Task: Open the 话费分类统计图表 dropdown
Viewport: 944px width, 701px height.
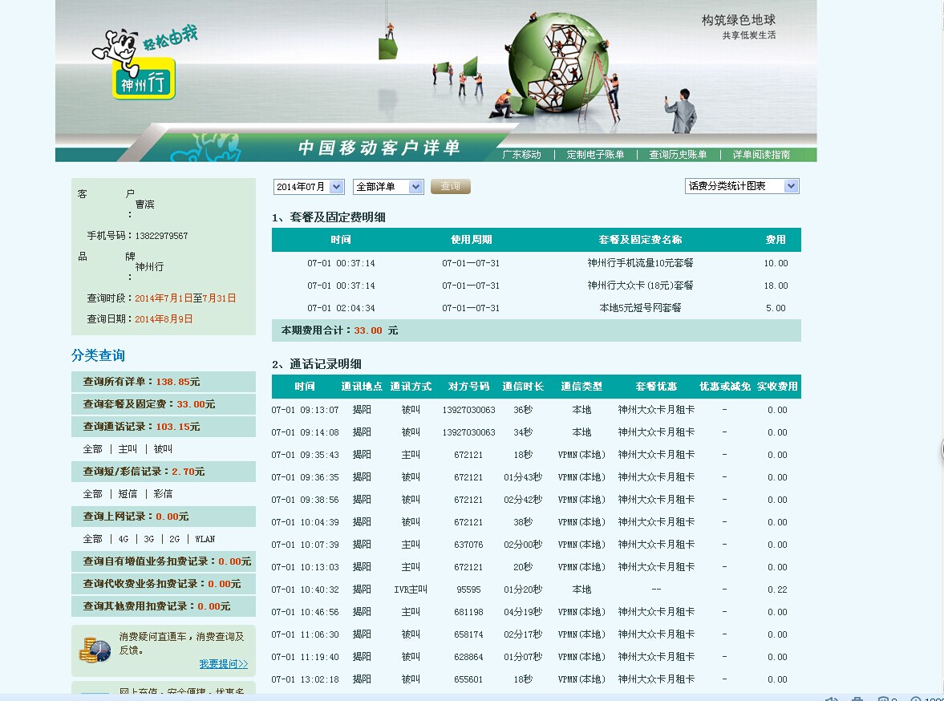Action: (x=742, y=186)
